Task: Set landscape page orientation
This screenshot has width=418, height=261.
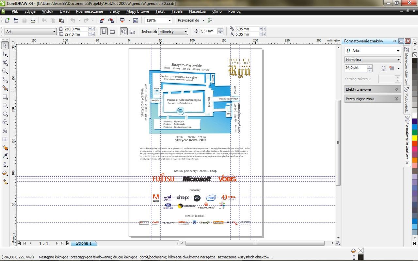Action: (x=112, y=32)
